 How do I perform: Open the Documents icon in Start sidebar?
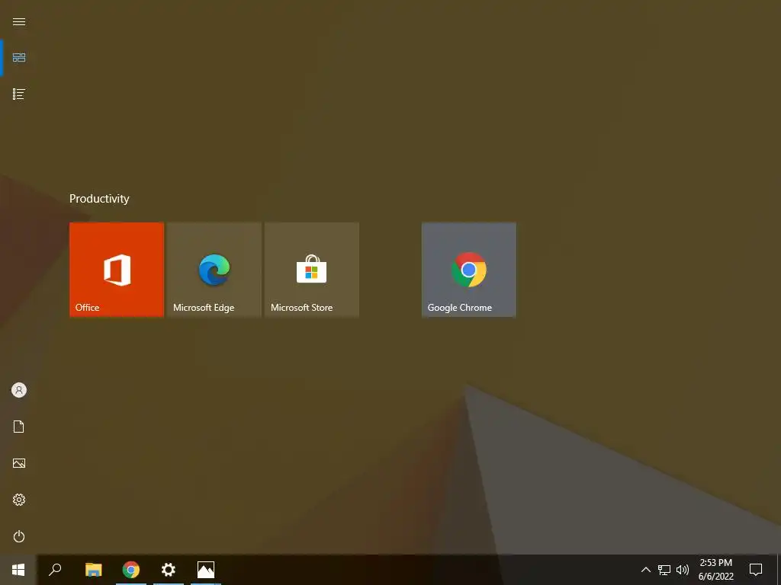[x=19, y=427]
